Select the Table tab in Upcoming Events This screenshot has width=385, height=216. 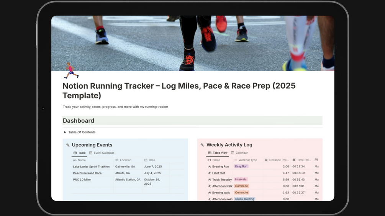coord(79,153)
